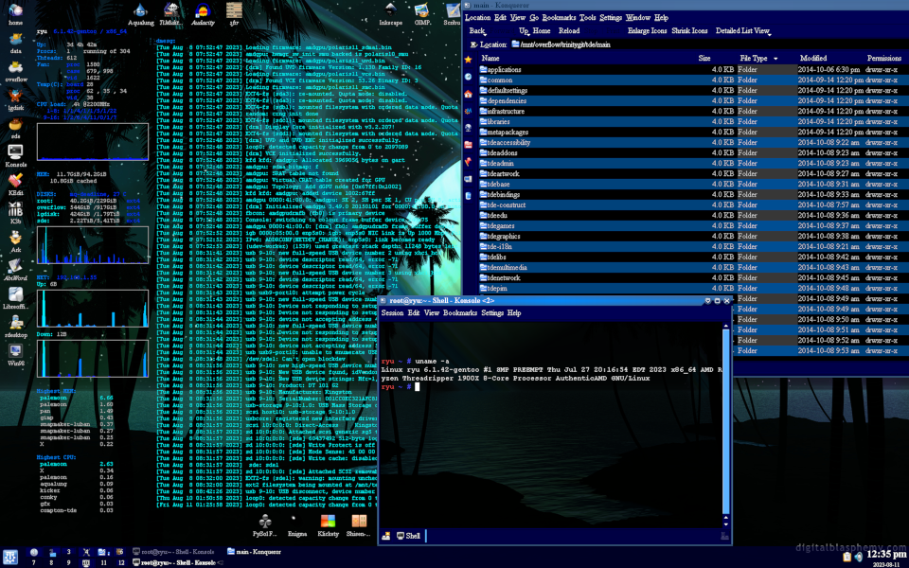Switch to virtual desktop 12
Image resolution: width=909 pixels, height=568 pixels.
pyautogui.click(x=120, y=562)
